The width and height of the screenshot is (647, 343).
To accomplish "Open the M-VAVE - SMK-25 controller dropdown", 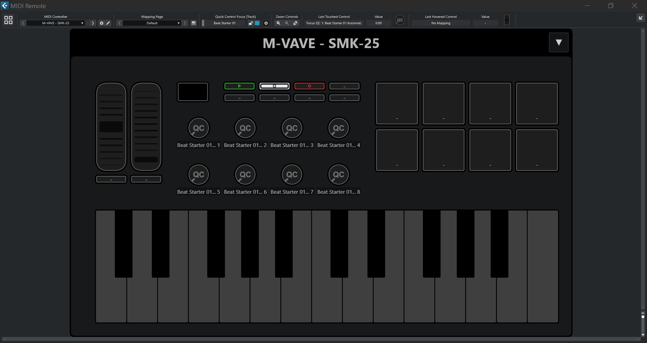I will [x=56, y=23].
